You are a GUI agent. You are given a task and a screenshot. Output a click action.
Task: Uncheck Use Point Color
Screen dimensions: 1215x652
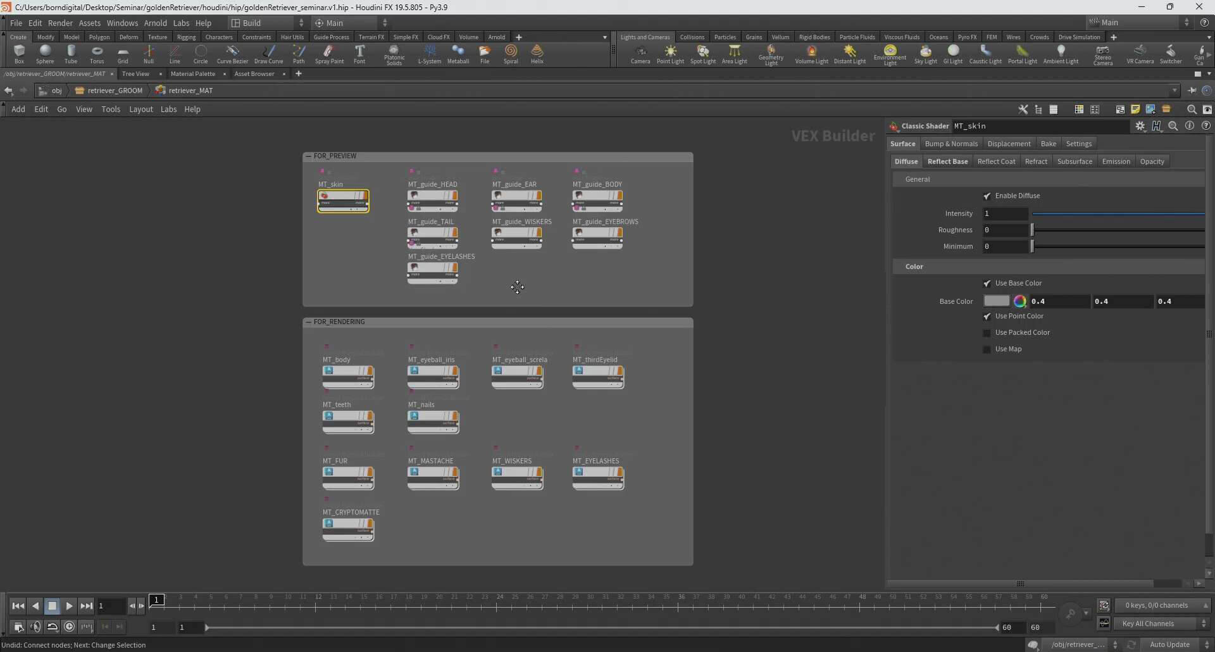[987, 317]
